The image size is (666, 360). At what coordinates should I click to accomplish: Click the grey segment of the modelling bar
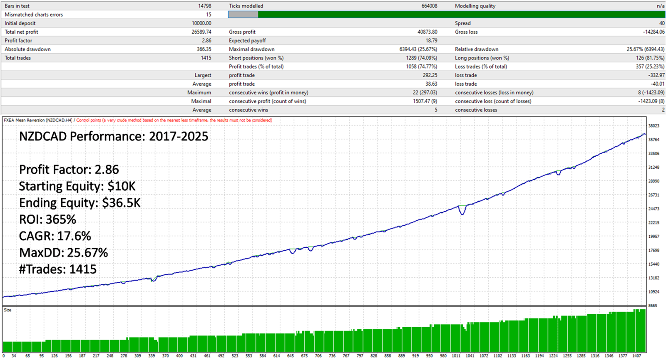click(x=243, y=15)
